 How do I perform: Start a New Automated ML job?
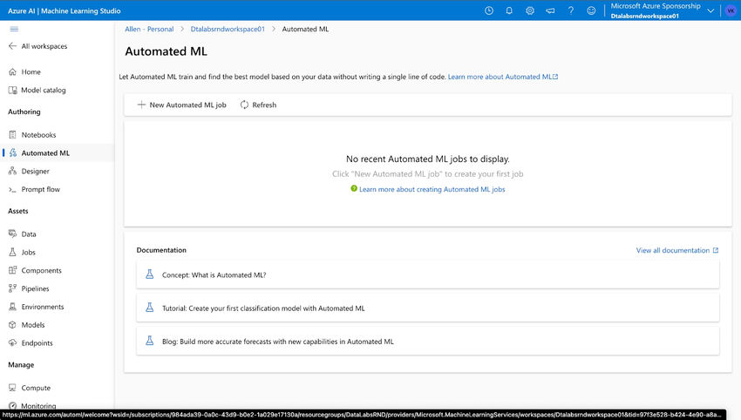tap(181, 105)
